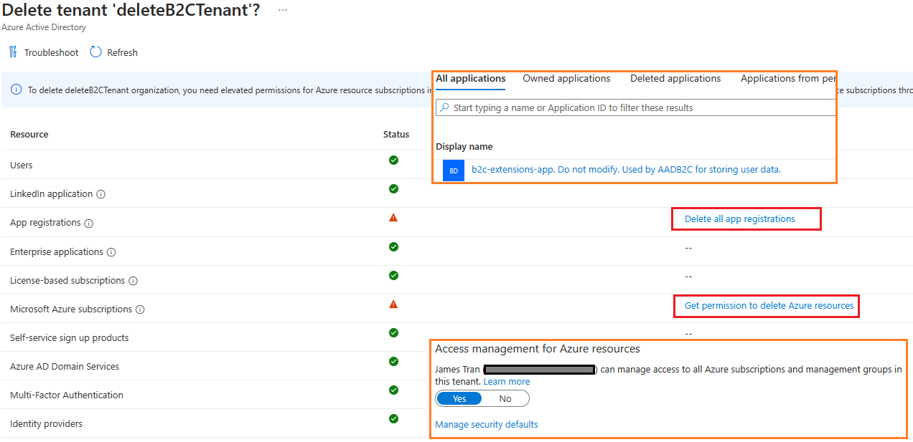Click the info icon in the blue banner
Image resolution: width=913 pixels, height=442 pixels.
[x=17, y=90]
